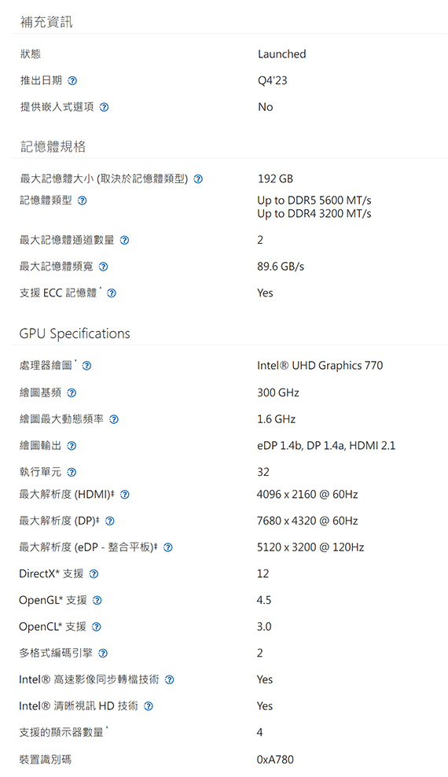Show tooltip for 處理器繪圖
Screen dimensions: 448x777
tap(86, 366)
